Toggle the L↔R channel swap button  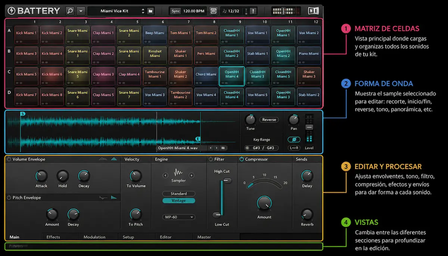pyautogui.click(x=294, y=148)
